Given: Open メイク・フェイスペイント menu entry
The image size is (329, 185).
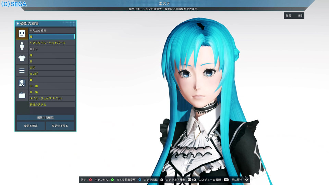Looking at the screenshot, I should tap(52, 98).
